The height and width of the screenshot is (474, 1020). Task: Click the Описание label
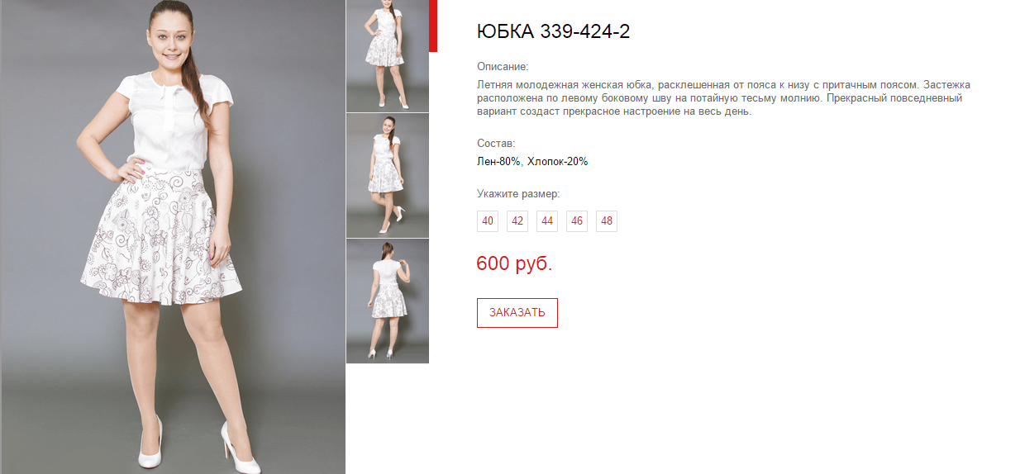(x=503, y=67)
